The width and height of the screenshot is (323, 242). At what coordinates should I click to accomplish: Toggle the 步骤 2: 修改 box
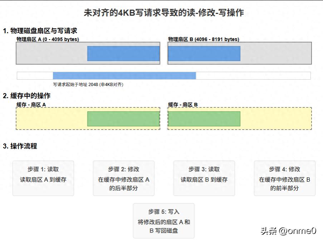pos(124,178)
